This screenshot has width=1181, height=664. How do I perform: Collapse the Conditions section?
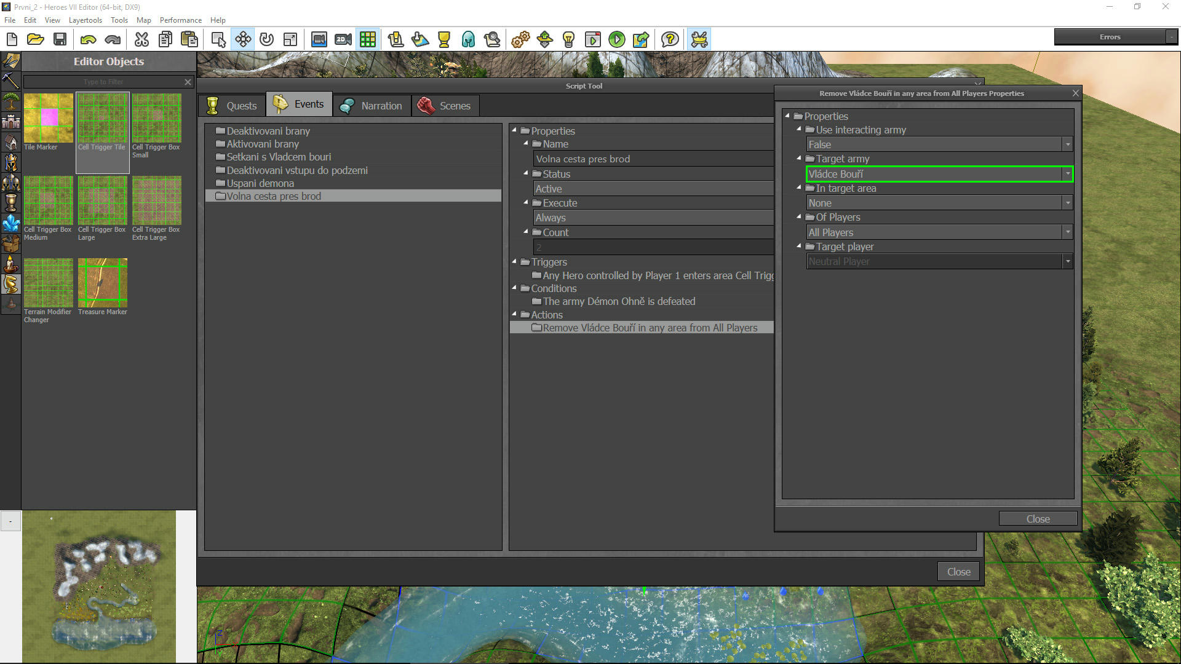point(514,288)
